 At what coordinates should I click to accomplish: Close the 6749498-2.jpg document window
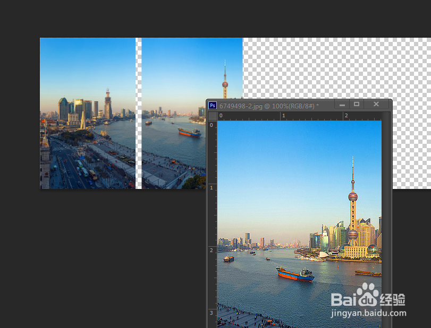[376, 104]
